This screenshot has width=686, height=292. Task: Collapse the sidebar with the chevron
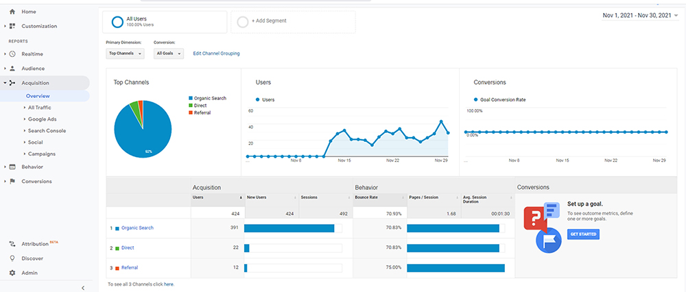[x=83, y=288]
